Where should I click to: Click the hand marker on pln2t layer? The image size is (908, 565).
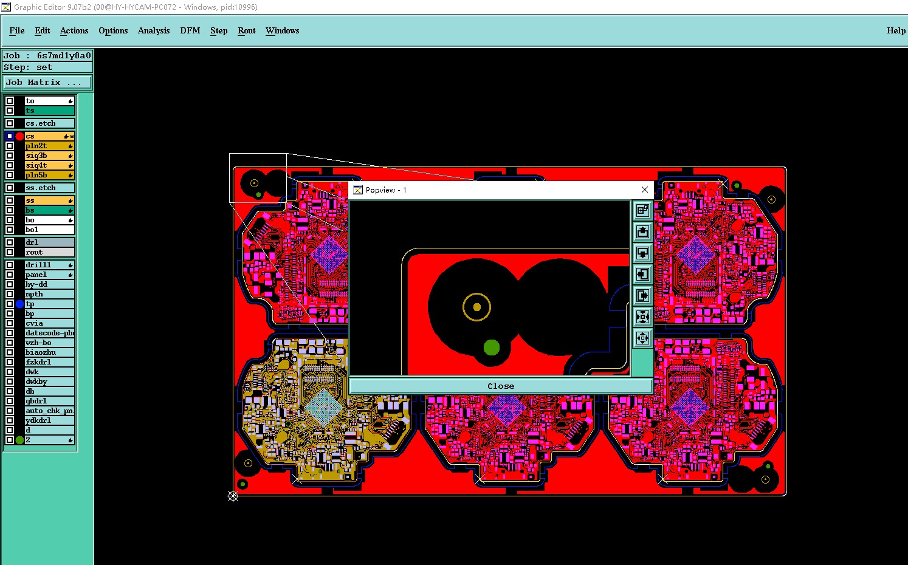[71, 146]
